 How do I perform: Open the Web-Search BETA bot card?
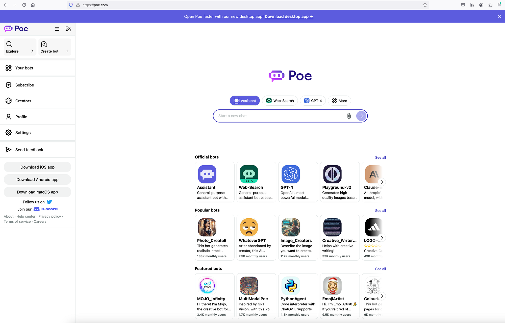coord(256,182)
